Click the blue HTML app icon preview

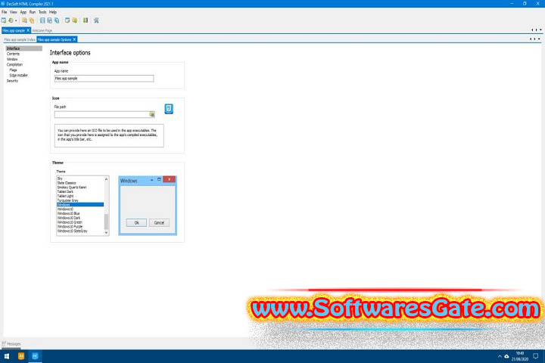[x=169, y=109]
